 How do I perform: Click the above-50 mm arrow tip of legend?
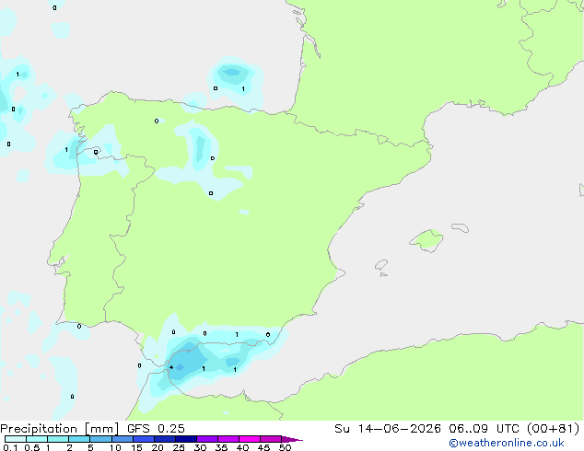(x=292, y=439)
